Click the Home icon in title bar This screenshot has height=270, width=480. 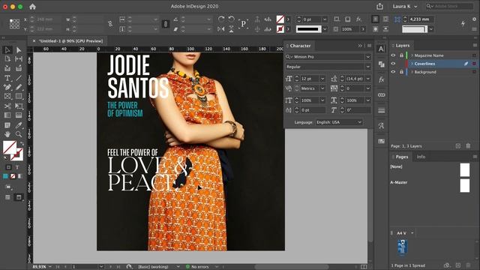(32, 7)
